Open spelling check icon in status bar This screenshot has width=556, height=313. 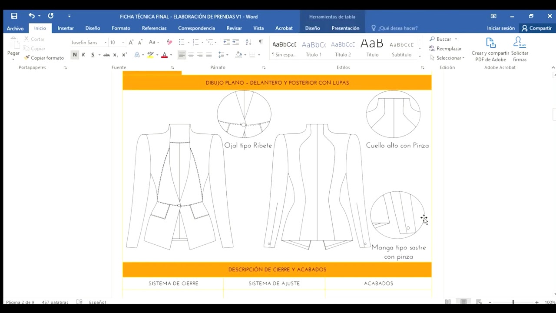[79, 302]
